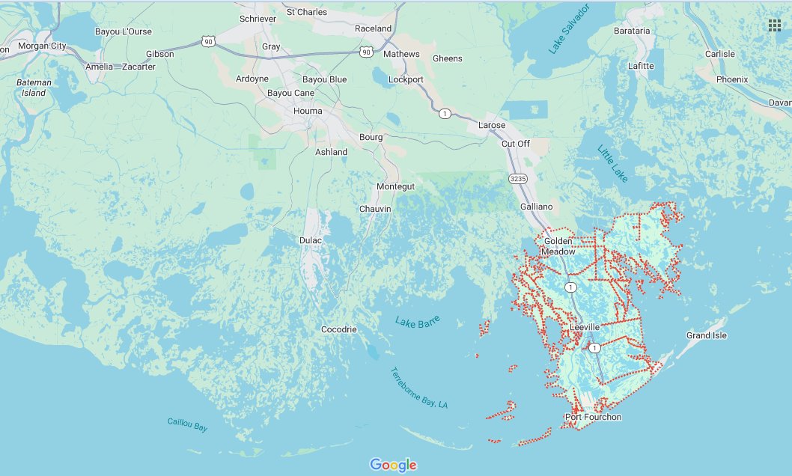The image size is (792, 476).
Task: Click the US 90 shield below Raceland
Action: (365, 51)
